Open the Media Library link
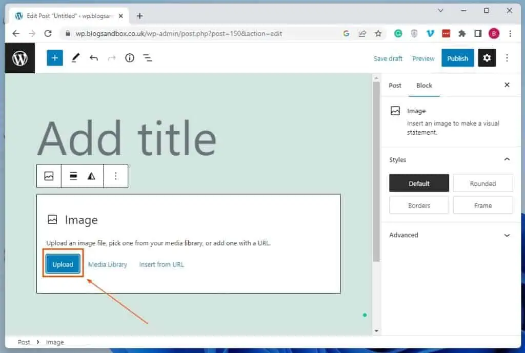This screenshot has height=353, width=525. tap(108, 264)
